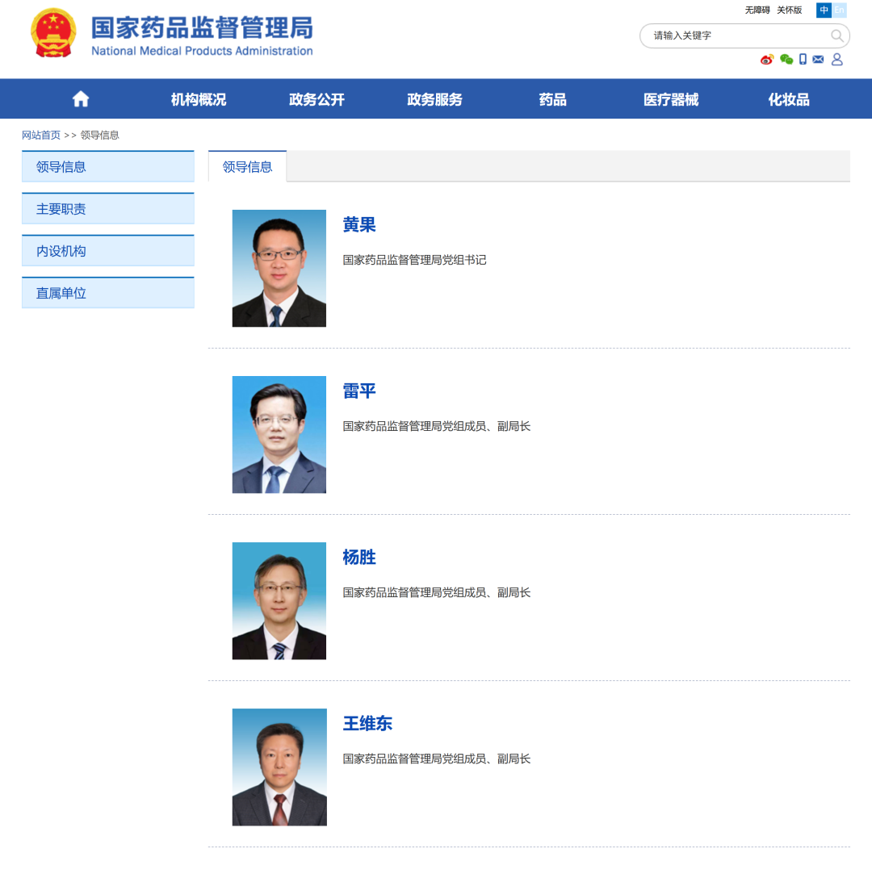This screenshot has width=872, height=878.
Task: Open the name link 雷平
Action: [x=359, y=391]
